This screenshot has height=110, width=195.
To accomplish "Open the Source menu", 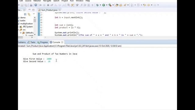I will pyautogui.click(x=28, y=1).
